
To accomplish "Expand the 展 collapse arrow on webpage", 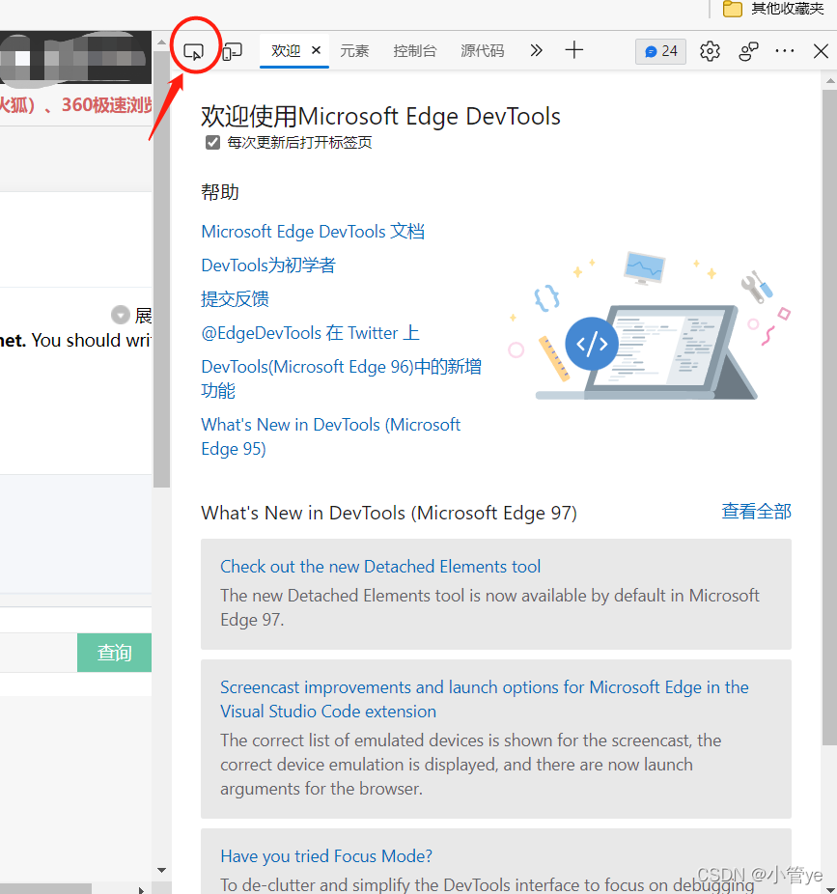I will (x=121, y=315).
